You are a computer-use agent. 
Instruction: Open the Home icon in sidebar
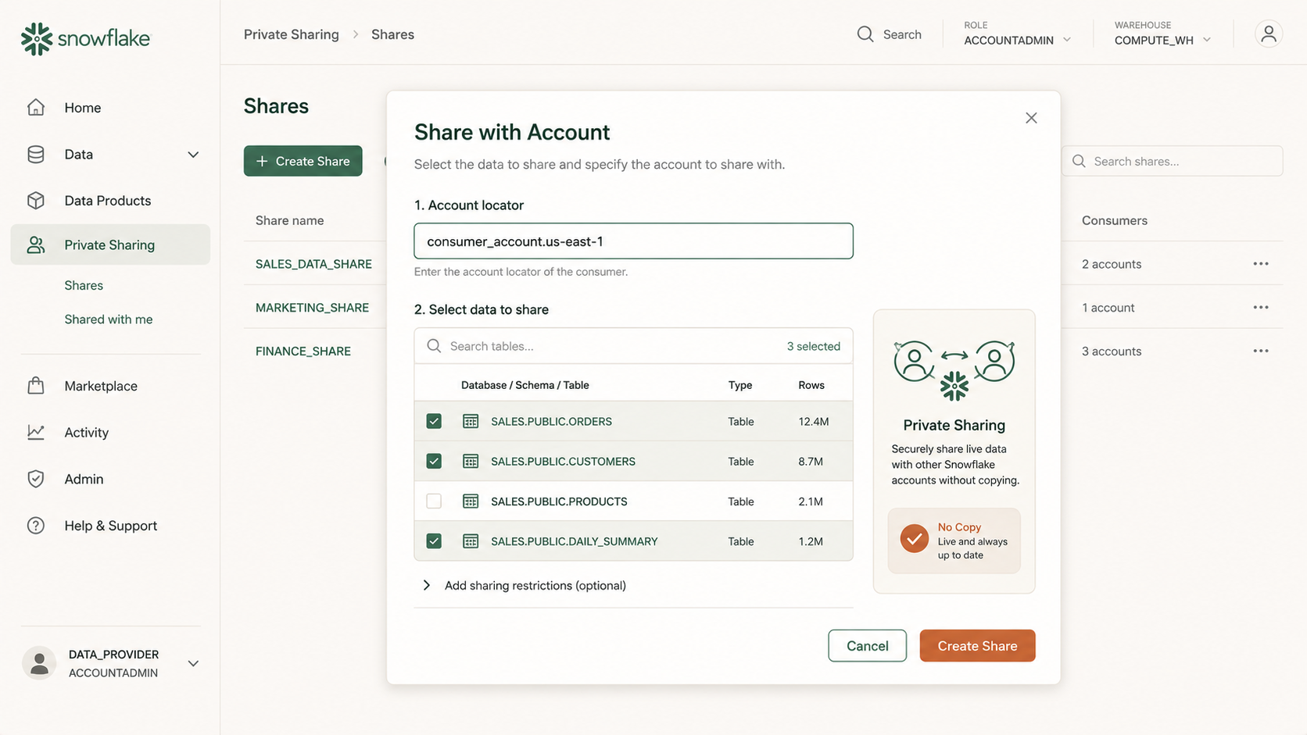point(36,107)
